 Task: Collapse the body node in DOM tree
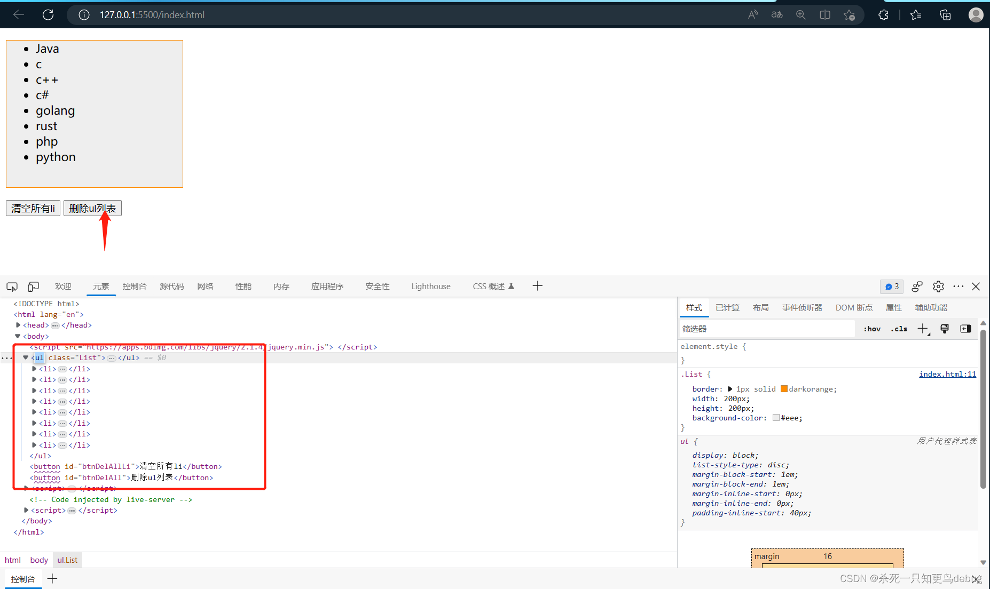coord(18,336)
